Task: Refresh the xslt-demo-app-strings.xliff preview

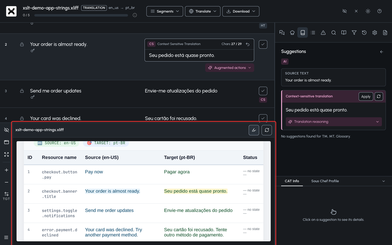Action: pos(267,130)
